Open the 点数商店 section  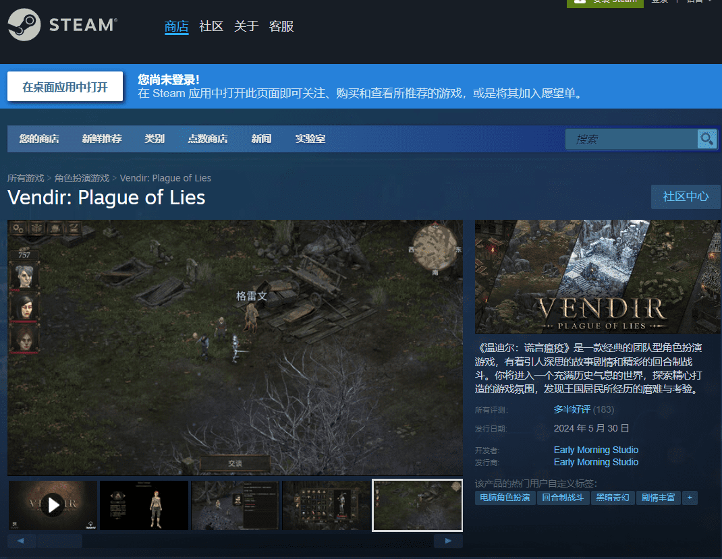[x=207, y=139]
